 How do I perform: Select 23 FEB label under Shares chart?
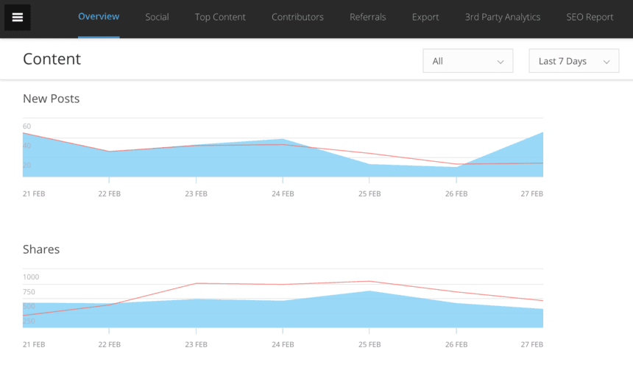(x=196, y=344)
